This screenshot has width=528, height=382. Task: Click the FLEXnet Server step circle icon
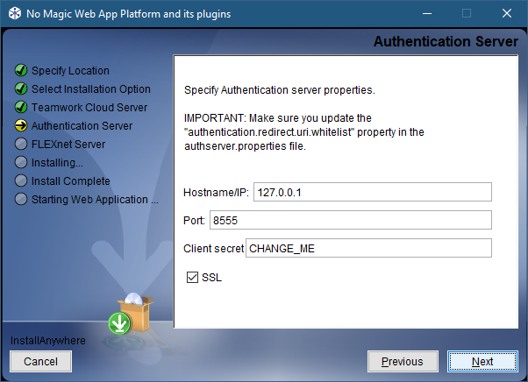click(21, 144)
